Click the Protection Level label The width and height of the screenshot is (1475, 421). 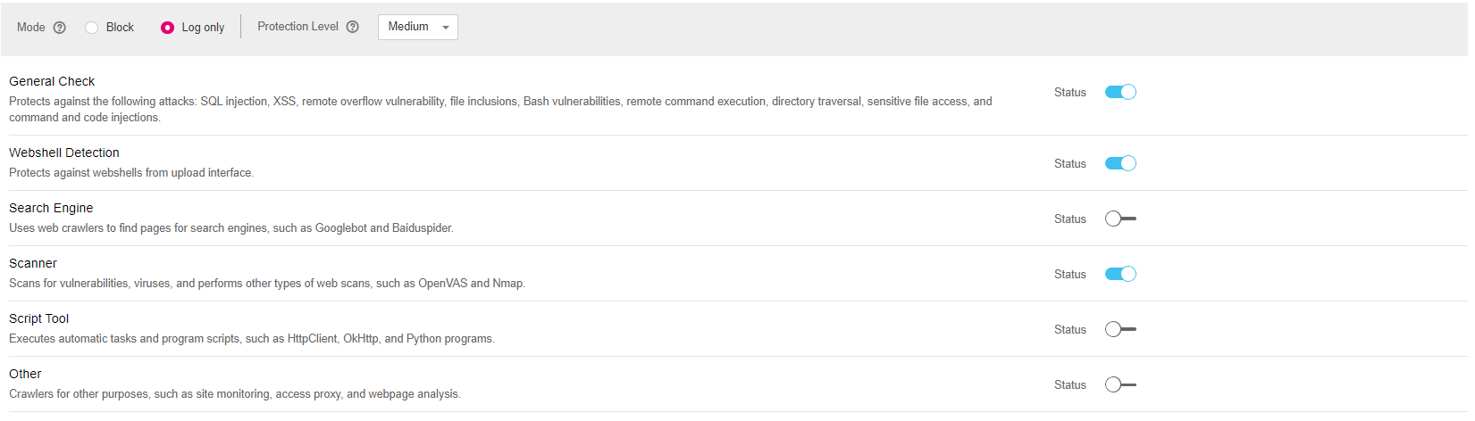(298, 27)
